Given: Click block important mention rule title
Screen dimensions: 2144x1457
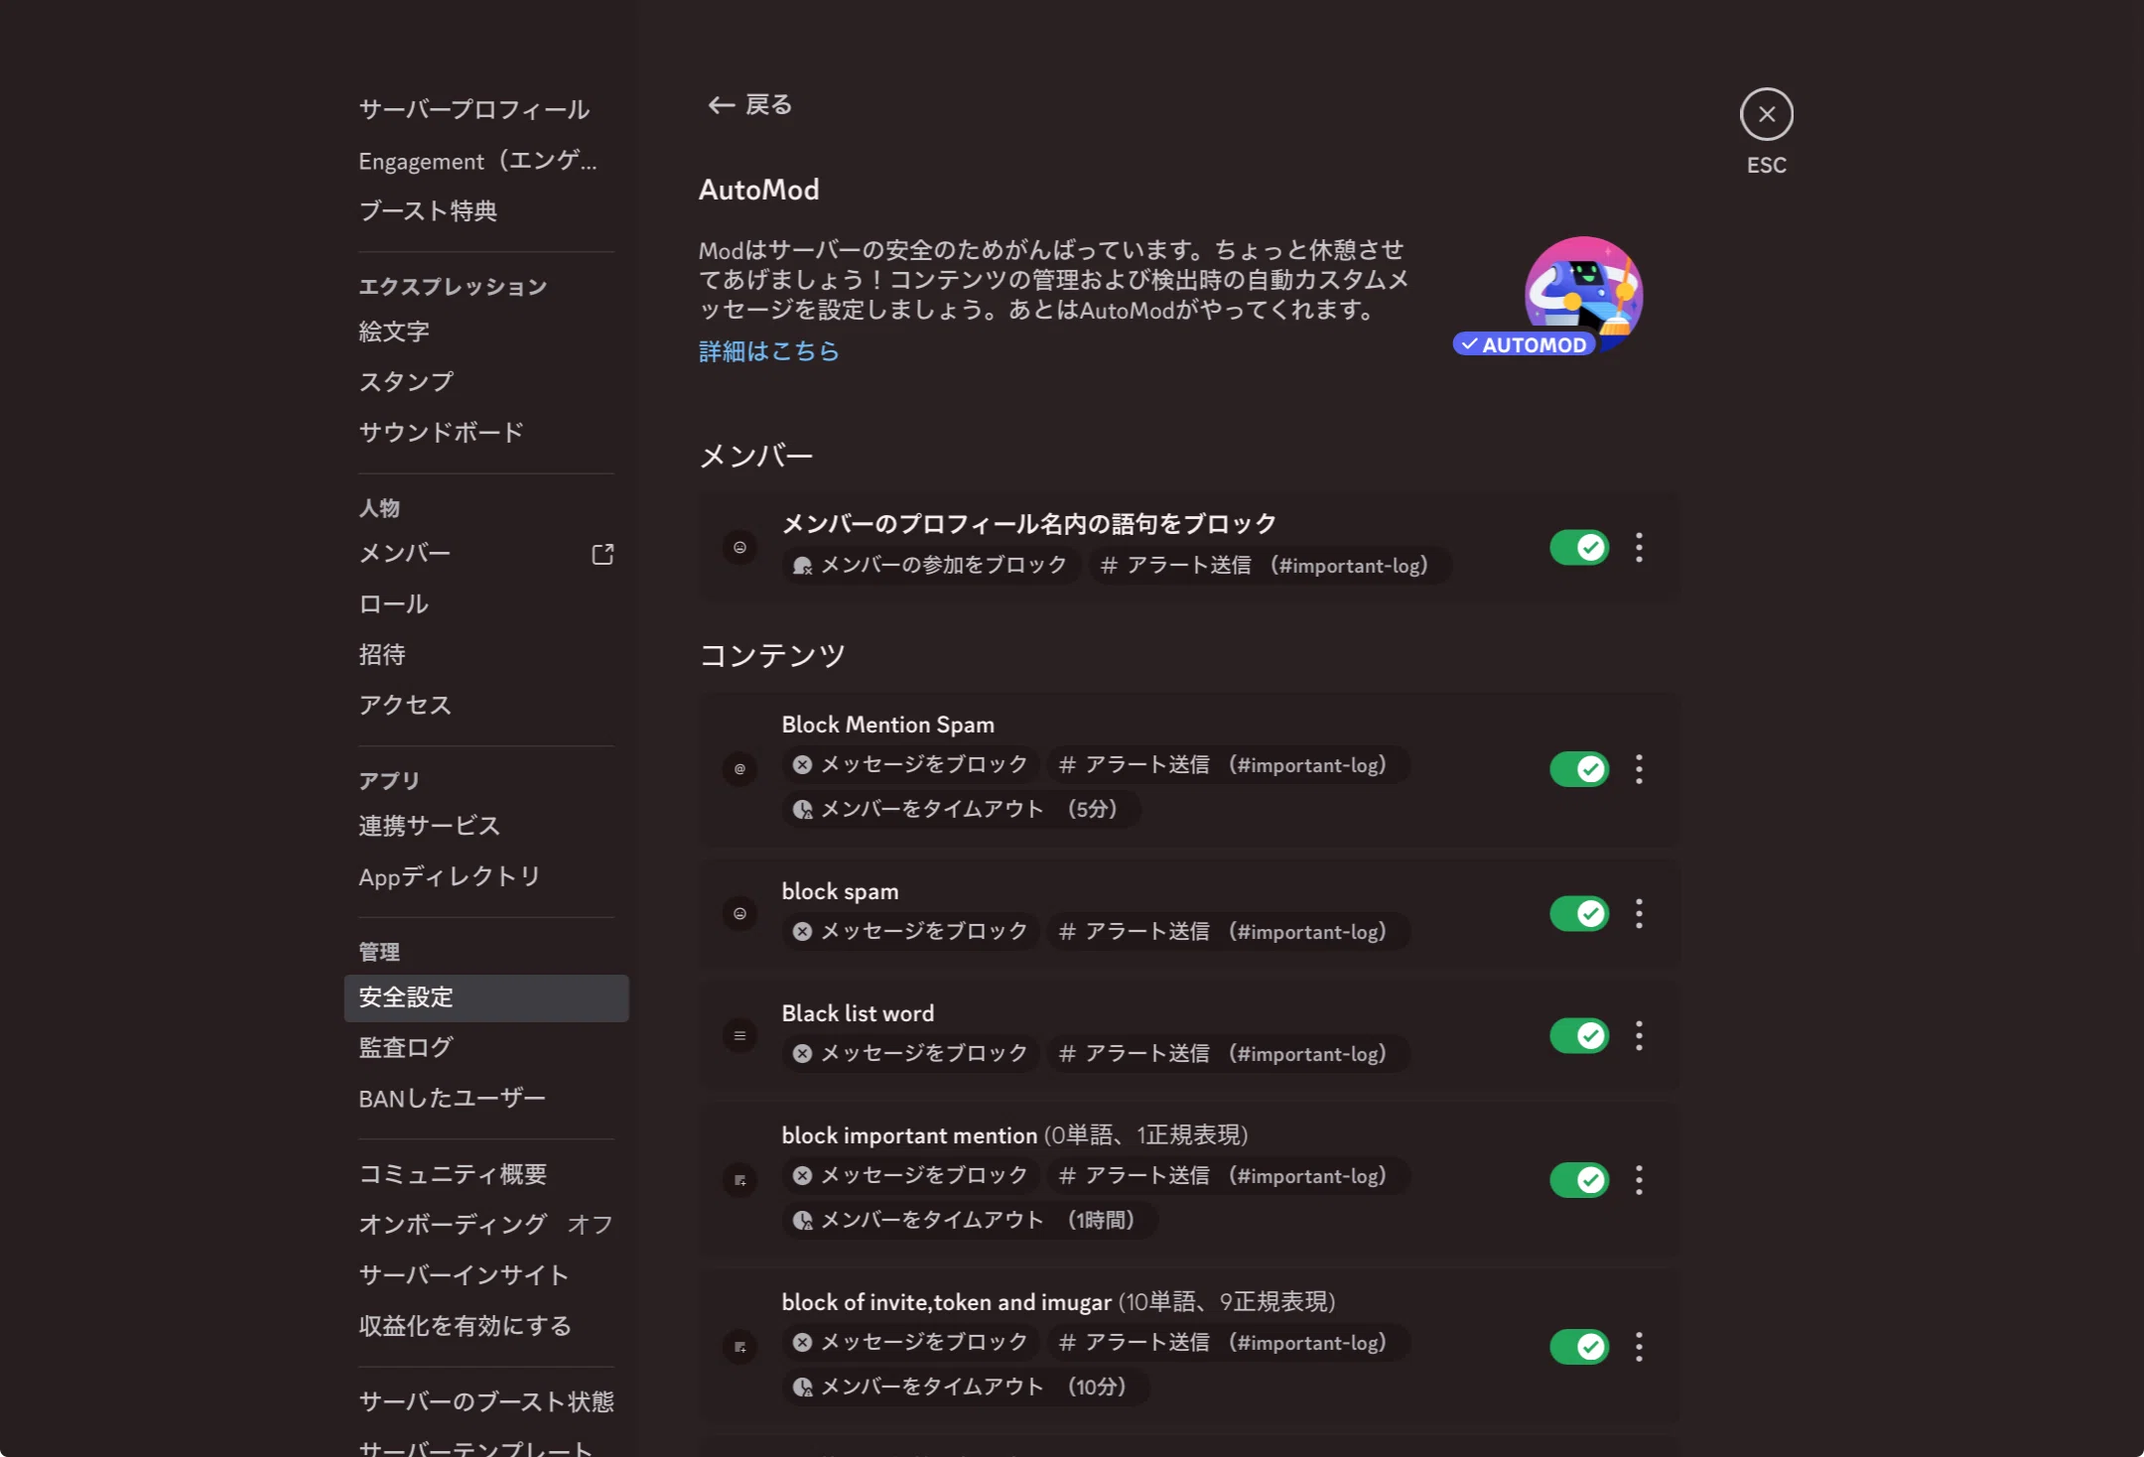Looking at the screenshot, I should [x=909, y=1136].
